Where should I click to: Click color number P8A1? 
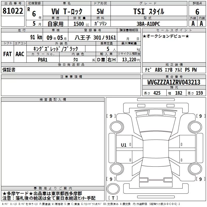43,60
